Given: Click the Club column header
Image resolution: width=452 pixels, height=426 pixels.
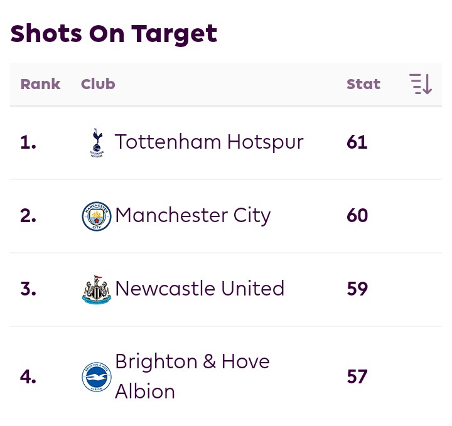Looking at the screenshot, I should click(x=98, y=84).
